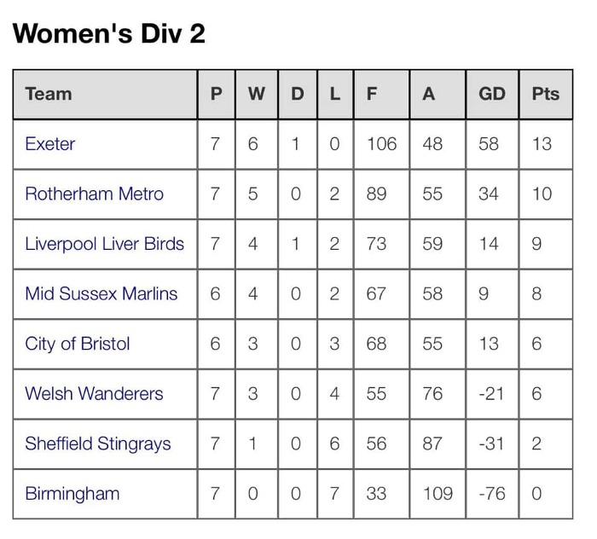Click the Women's Div 2 heading
Image resolution: width=597 pixels, height=539 pixels.
tap(109, 33)
